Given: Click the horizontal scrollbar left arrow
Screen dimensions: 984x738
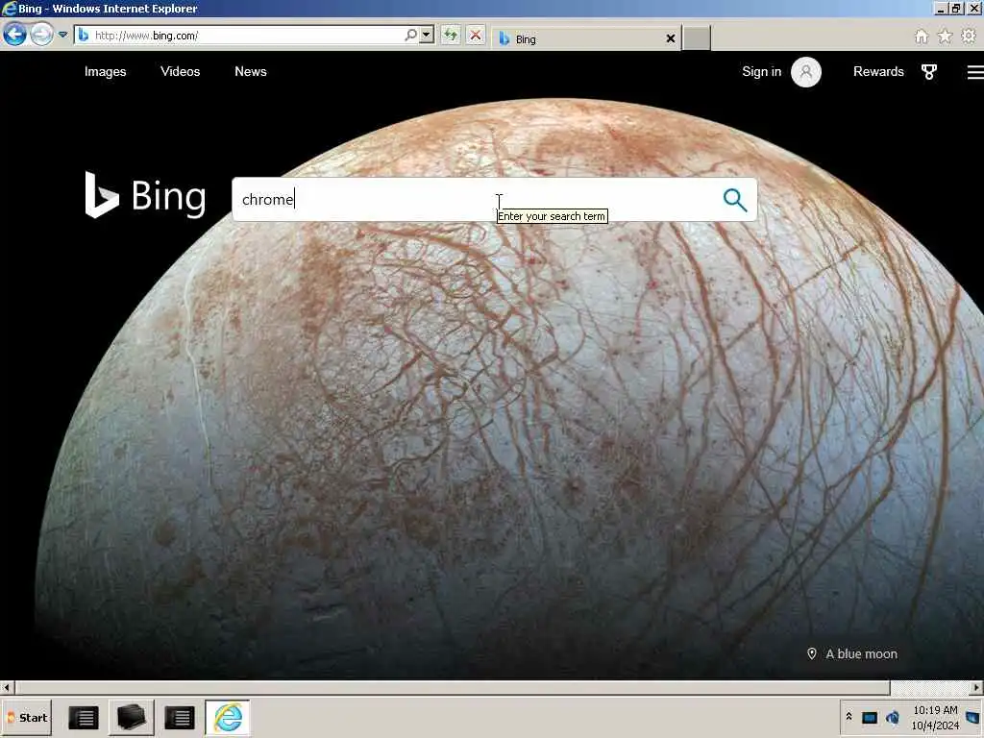Looking at the screenshot, I should [7, 688].
